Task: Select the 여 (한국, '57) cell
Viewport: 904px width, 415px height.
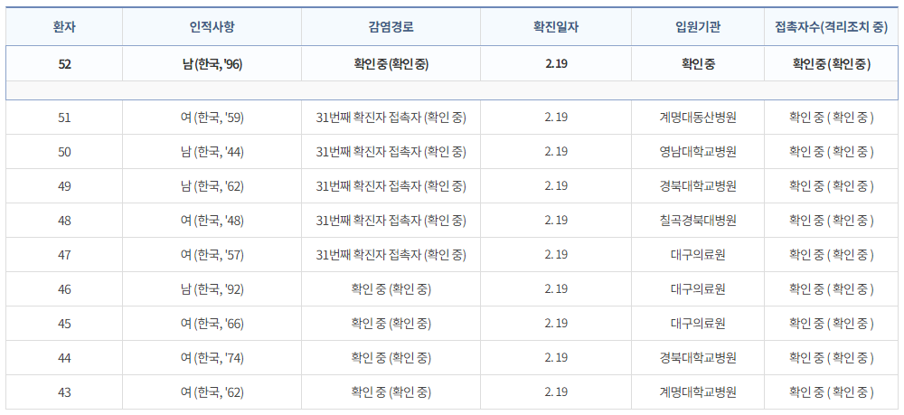Action: (212, 254)
